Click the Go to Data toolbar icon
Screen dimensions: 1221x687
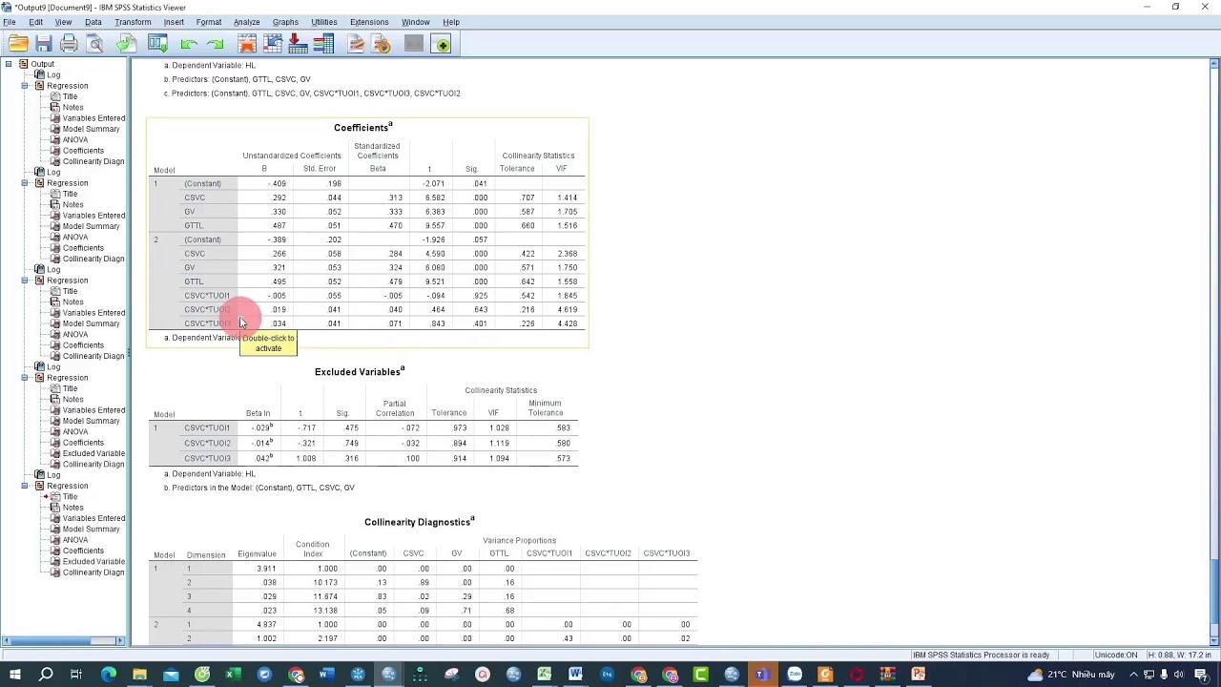247,44
